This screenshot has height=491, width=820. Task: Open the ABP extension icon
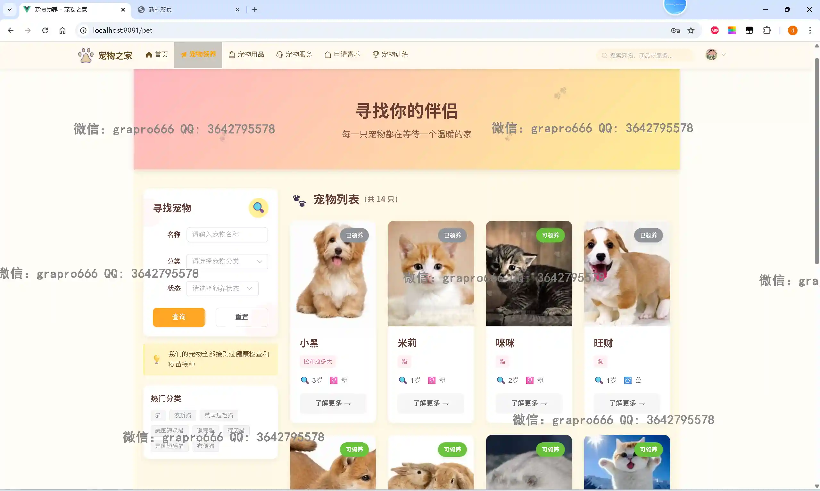pos(715,30)
